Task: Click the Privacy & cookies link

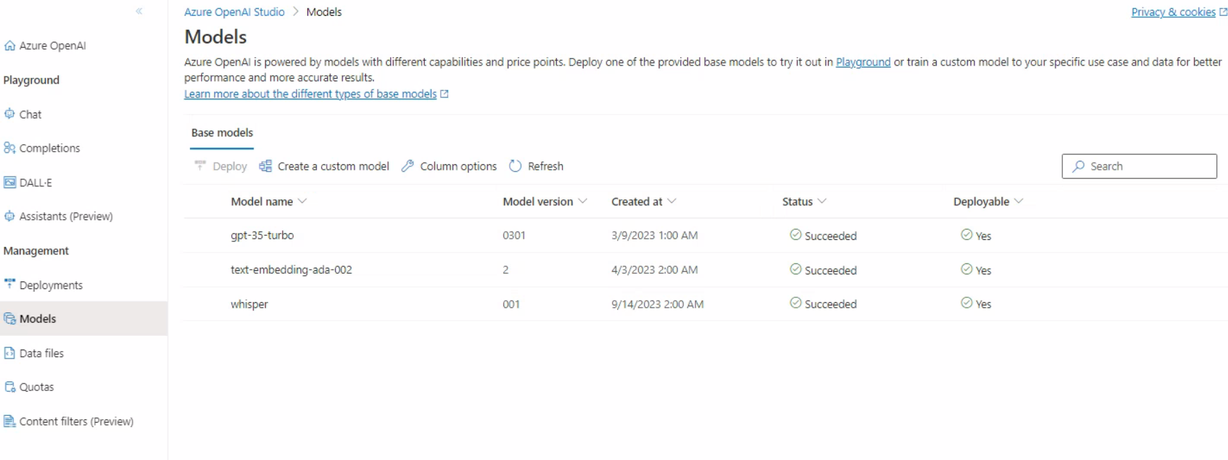Action: coord(1173,12)
